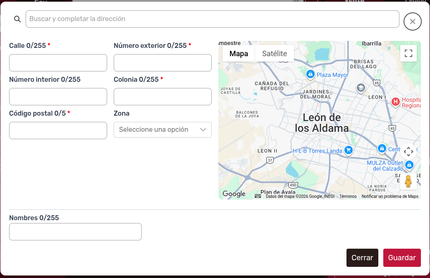The width and height of the screenshot is (430, 278).
Task: Click the Google logo on map
Action: coord(234,194)
